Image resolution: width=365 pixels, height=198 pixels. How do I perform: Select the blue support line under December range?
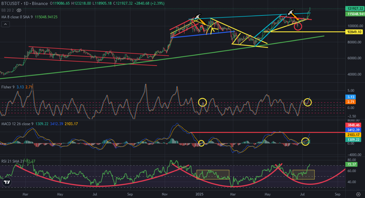click(202, 35)
